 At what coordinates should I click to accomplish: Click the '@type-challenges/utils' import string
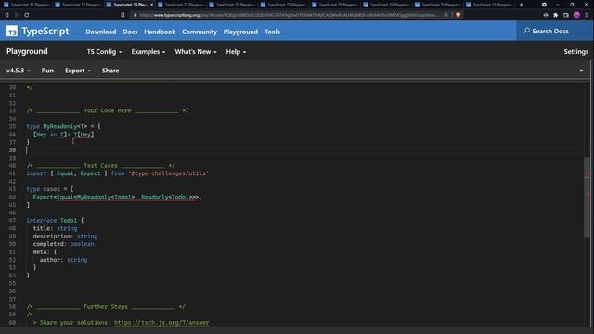[168, 173]
